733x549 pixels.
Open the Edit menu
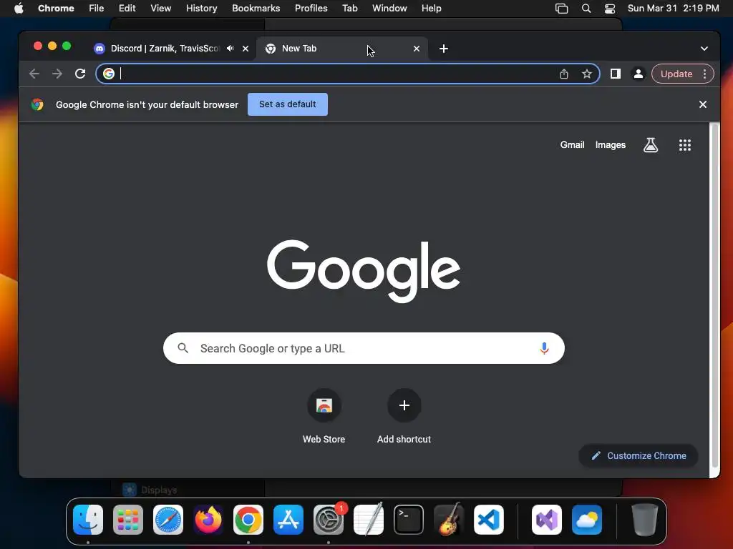click(127, 9)
